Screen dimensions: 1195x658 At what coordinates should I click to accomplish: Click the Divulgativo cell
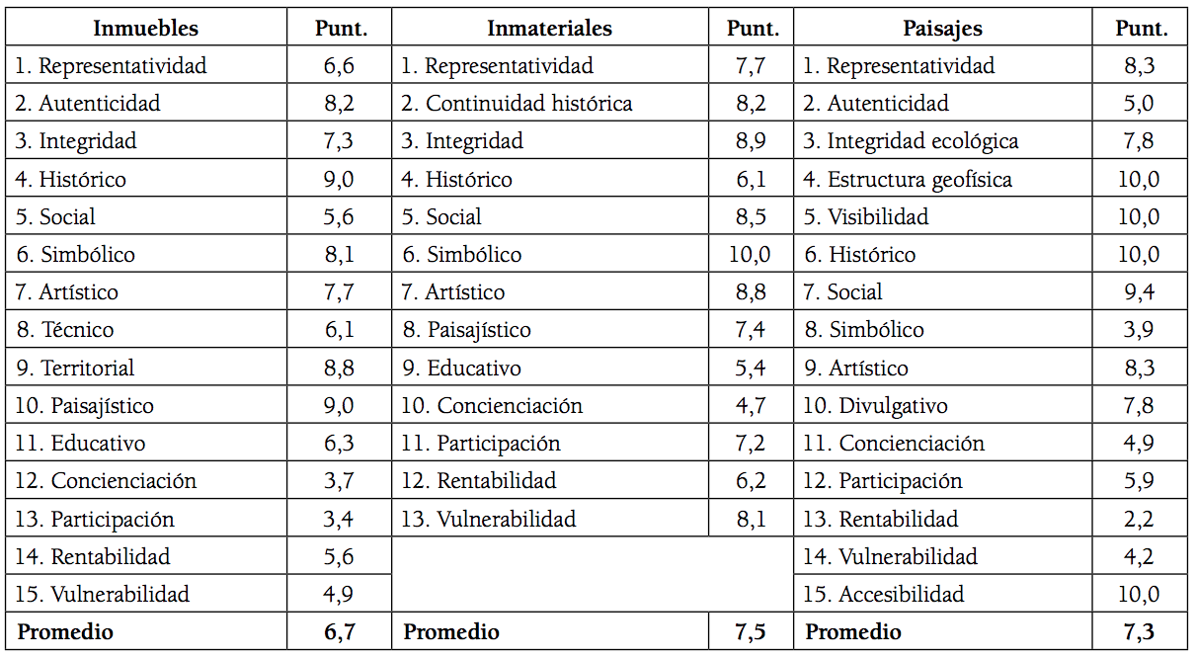(x=875, y=406)
